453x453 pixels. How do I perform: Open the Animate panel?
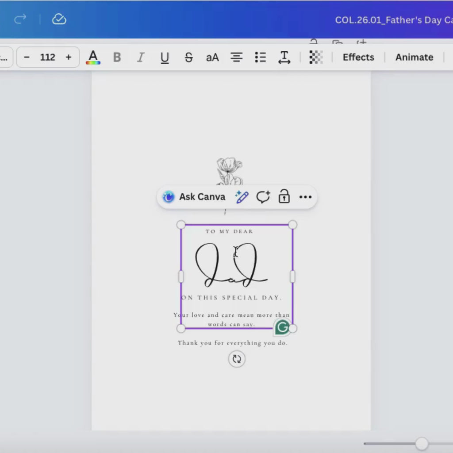414,57
